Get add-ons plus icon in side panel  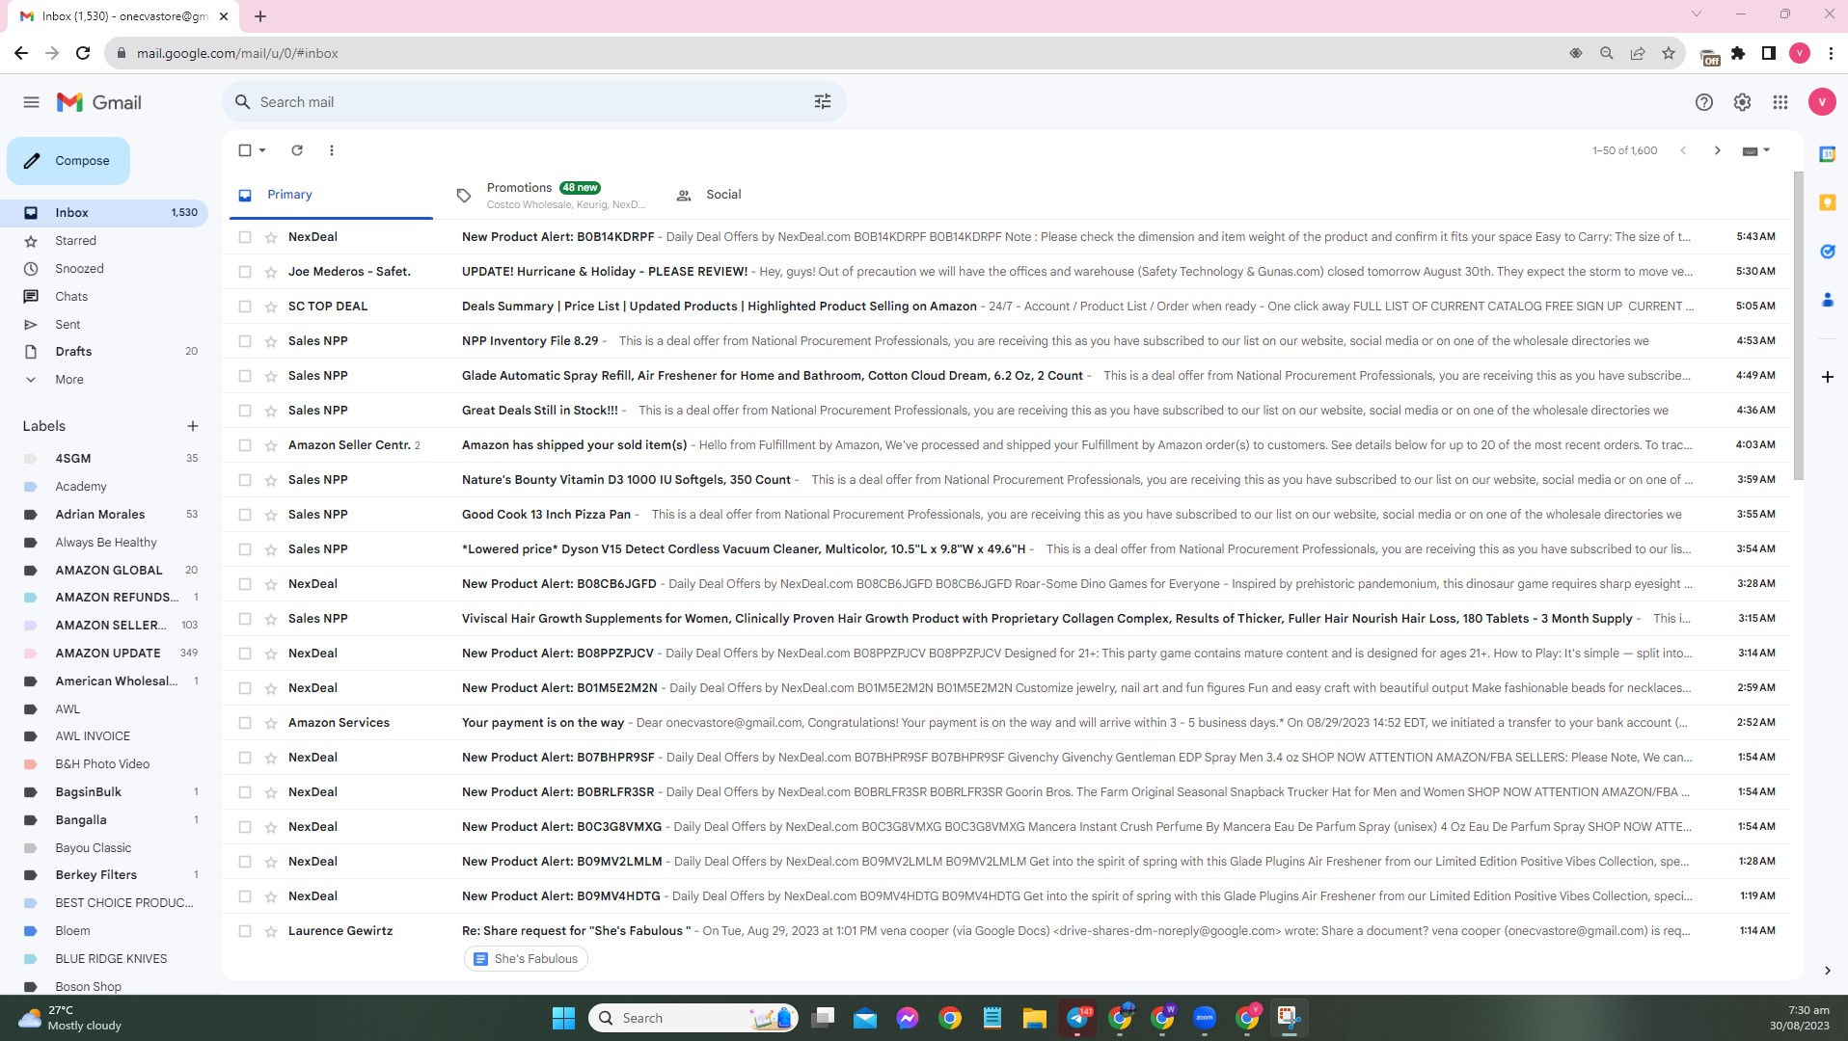click(x=1827, y=377)
